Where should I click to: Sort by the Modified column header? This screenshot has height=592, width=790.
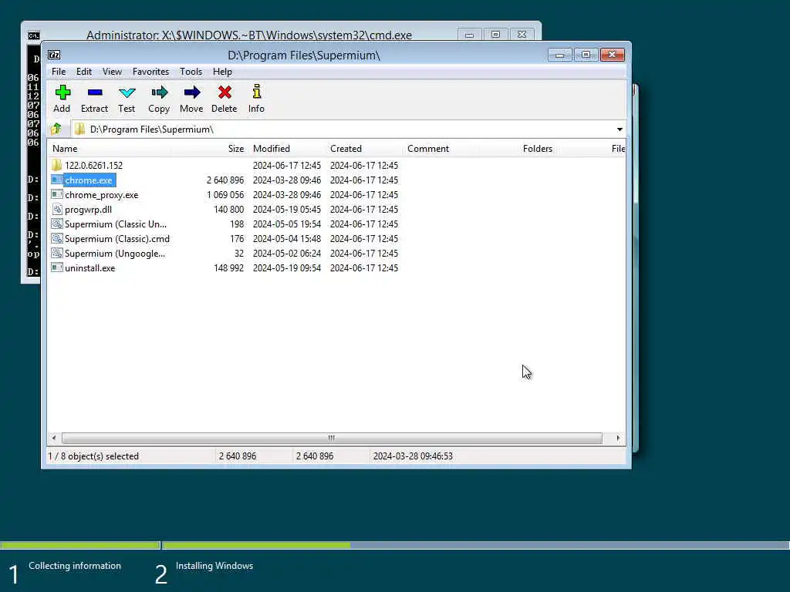click(287, 149)
